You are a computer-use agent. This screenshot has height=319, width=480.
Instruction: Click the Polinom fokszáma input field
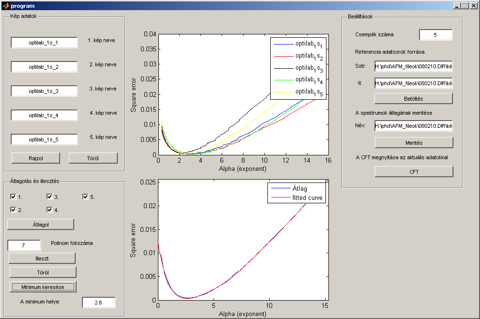(x=24, y=245)
